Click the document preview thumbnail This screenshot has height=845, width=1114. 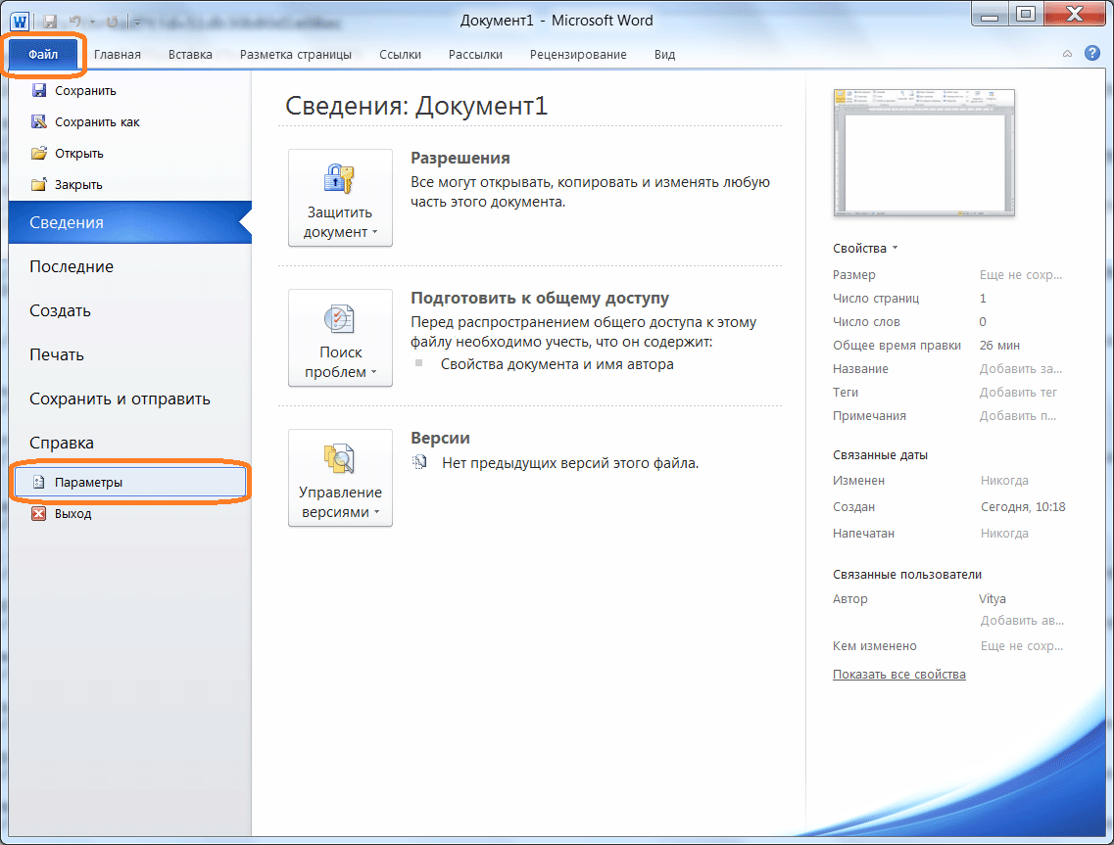924,153
